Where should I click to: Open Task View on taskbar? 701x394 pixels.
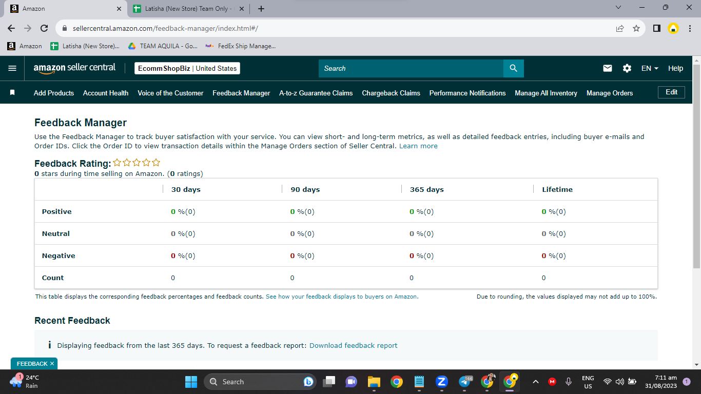tap(329, 382)
